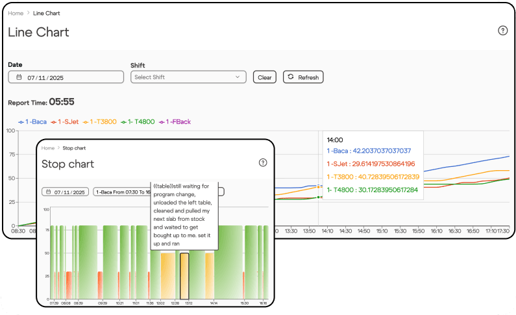Go to Home in Stop chart breadcrumb
The height and width of the screenshot is (315, 516).
point(48,148)
